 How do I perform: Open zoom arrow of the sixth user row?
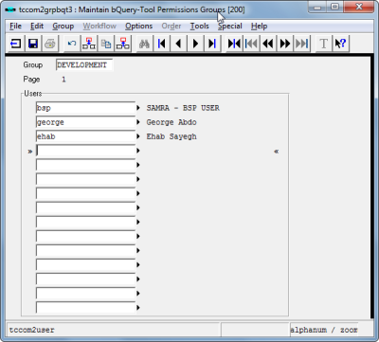(x=138, y=179)
